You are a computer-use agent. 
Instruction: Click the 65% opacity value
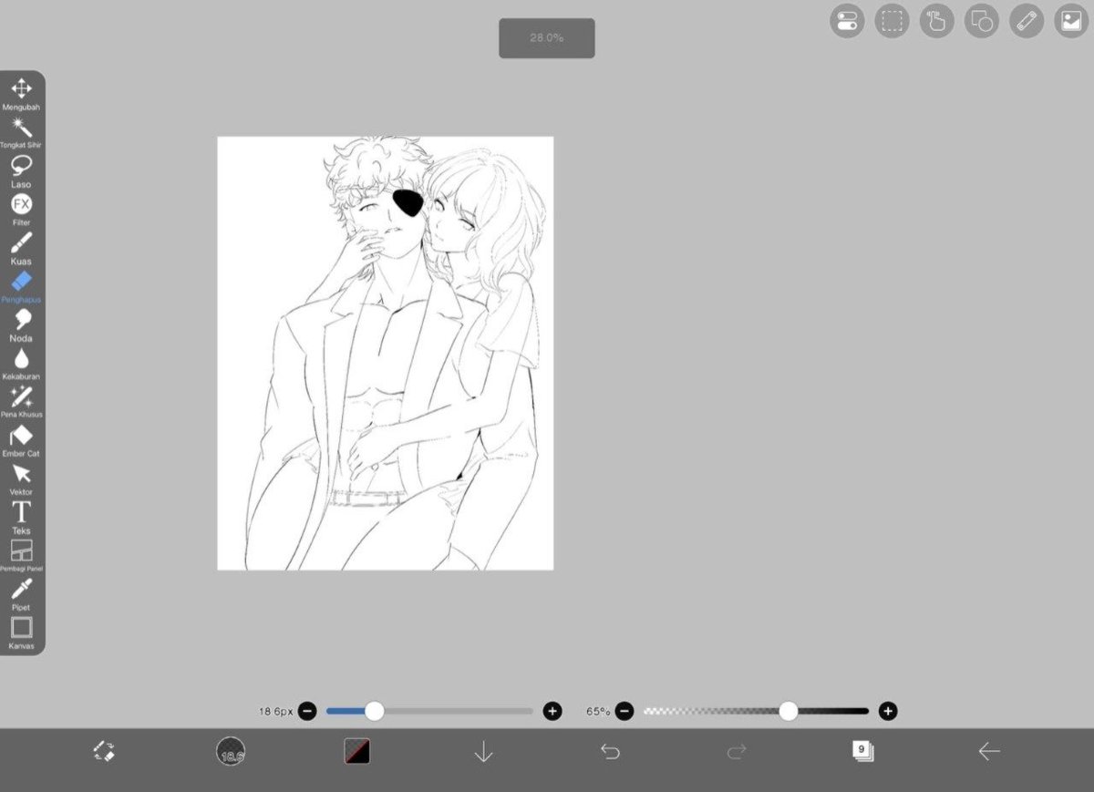pos(598,711)
